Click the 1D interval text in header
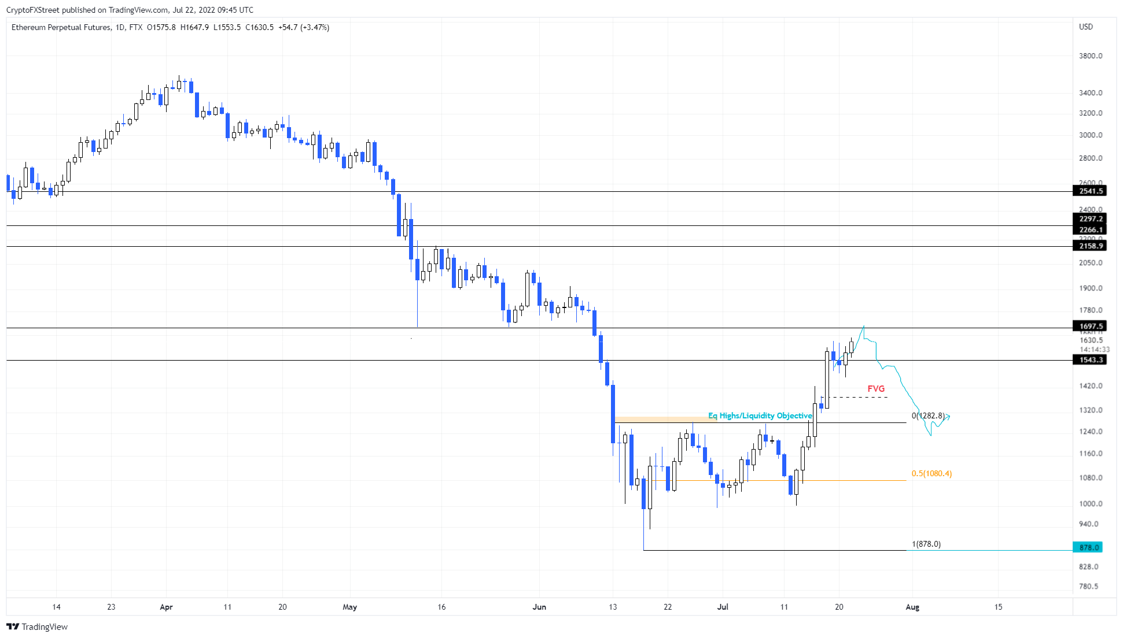The width and height of the screenshot is (1123, 638). tap(120, 27)
